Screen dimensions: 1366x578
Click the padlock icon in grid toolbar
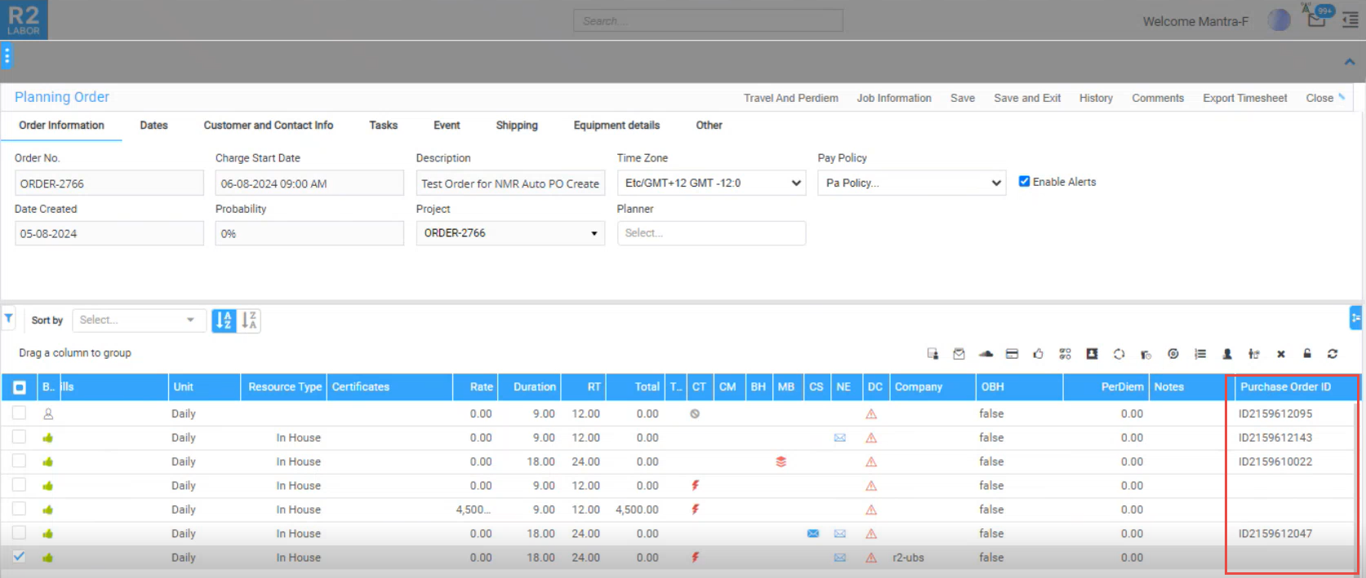click(1307, 354)
